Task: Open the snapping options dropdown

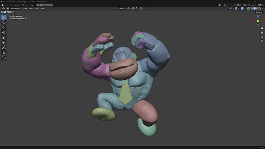Action: [137, 8]
